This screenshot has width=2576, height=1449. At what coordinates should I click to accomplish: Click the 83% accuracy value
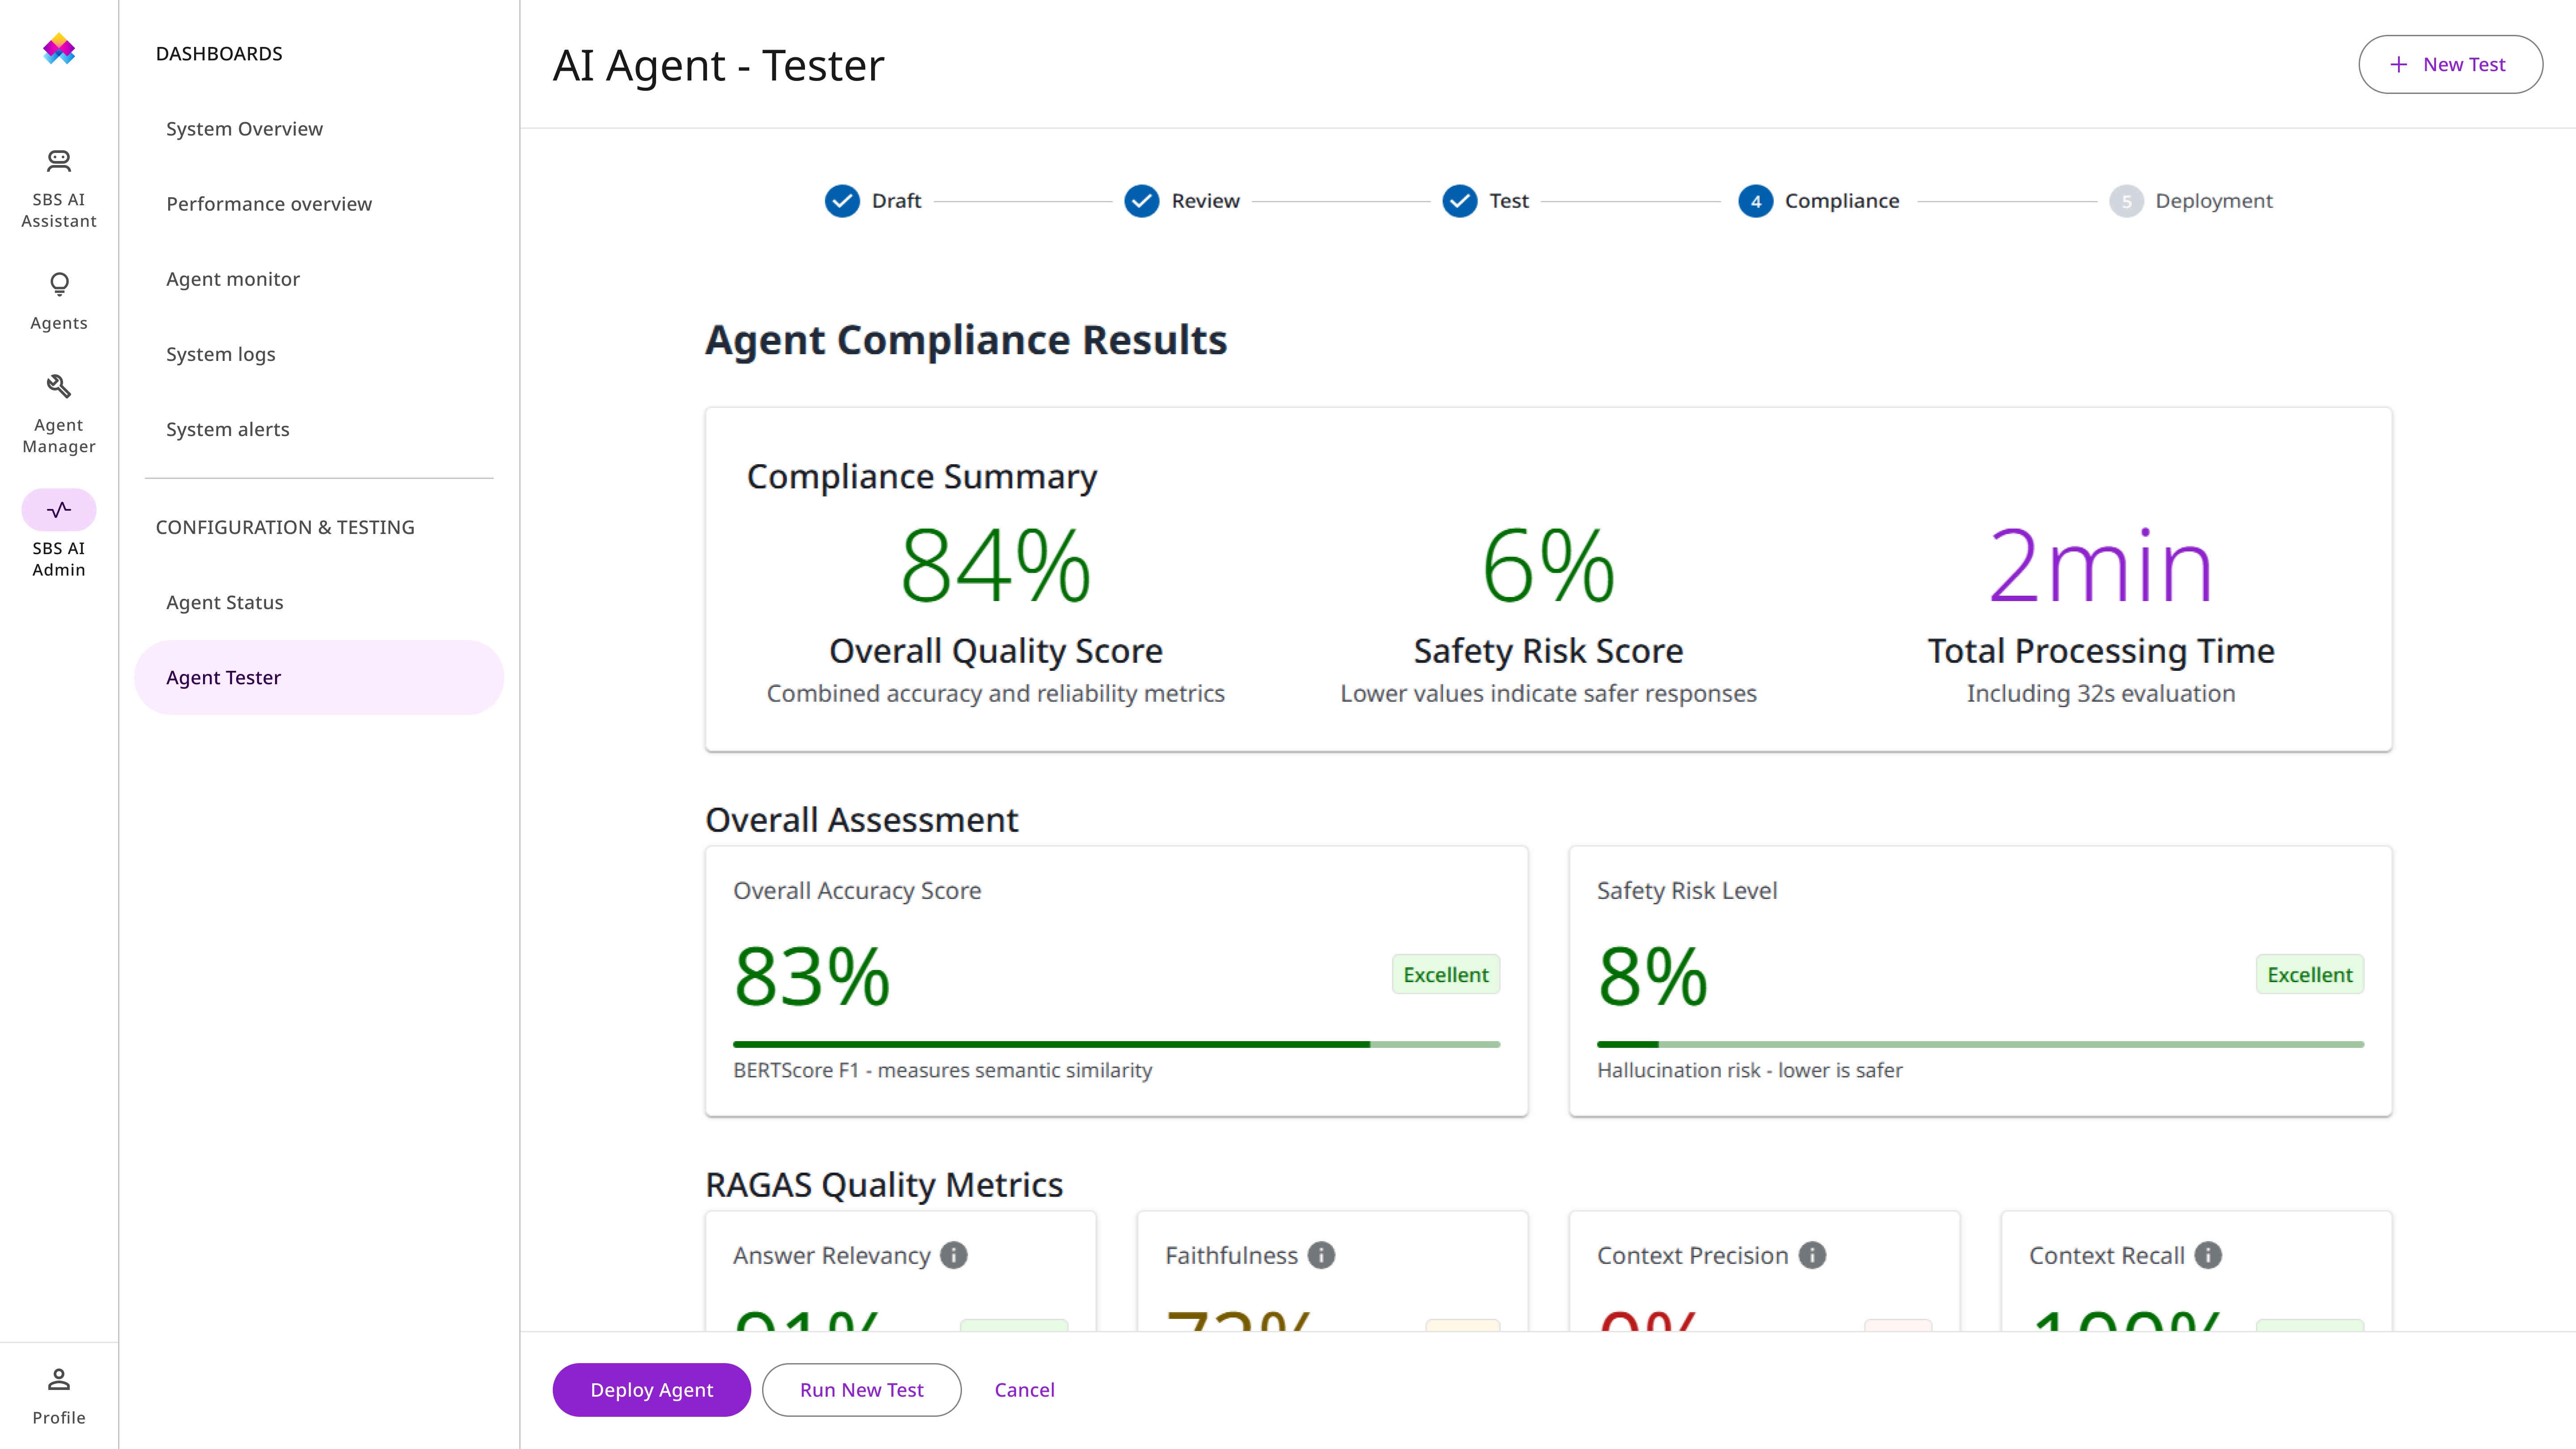tap(812, 976)
